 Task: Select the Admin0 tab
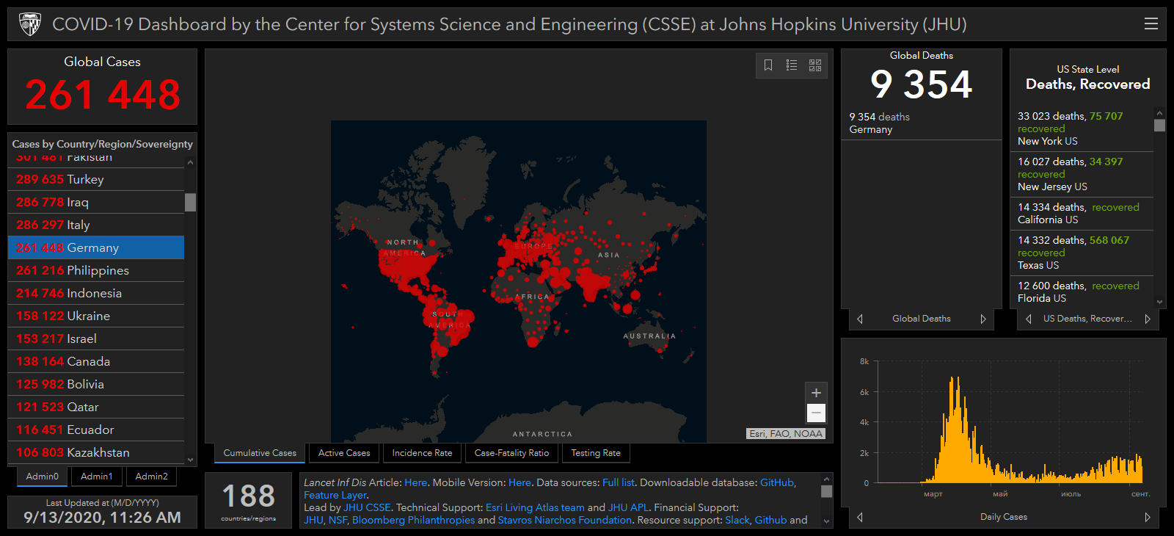(x=43, y=477)
